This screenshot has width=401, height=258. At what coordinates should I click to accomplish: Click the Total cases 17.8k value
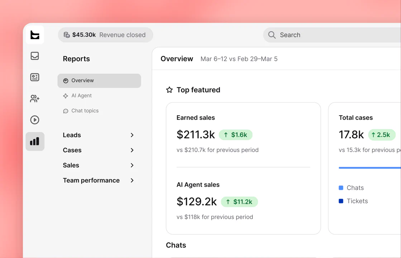coord(351,135)
